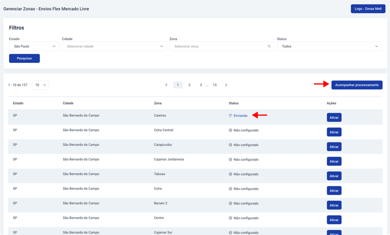Select page 2 in pagination
This screenshot has width=390, height=235.
click(190, 85)
